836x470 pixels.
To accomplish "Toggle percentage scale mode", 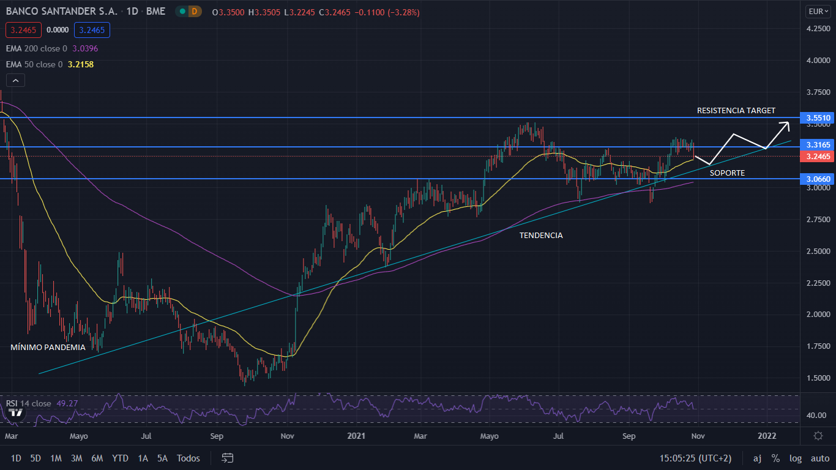I will [x=775, y=458].
